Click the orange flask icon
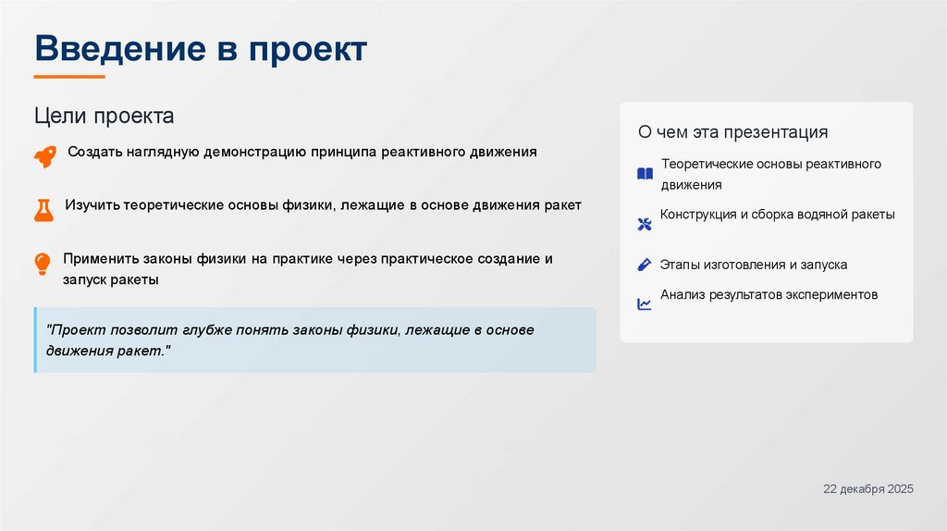This screenshot has height=531, width=947. click(x=43, y=210)
